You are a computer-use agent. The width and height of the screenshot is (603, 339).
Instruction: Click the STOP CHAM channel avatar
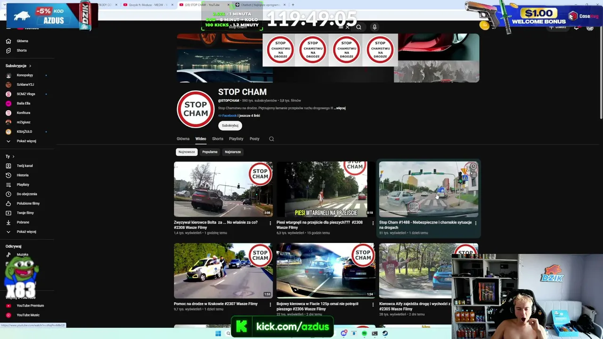(x=196, y=109)
